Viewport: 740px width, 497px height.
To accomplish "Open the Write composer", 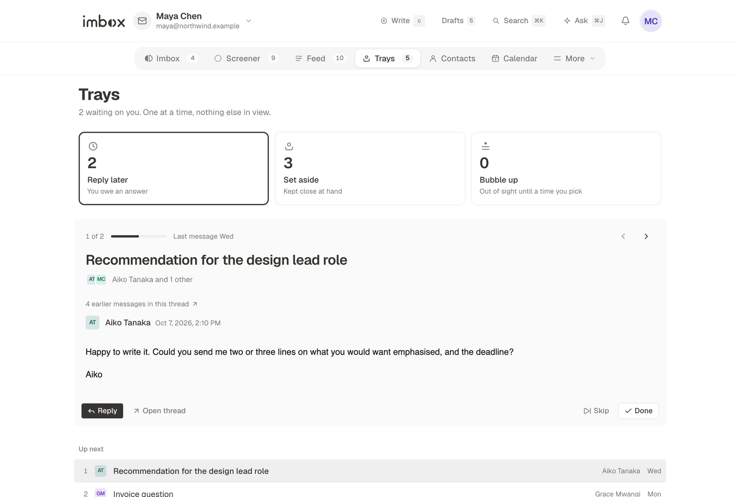I will point(402,21).
